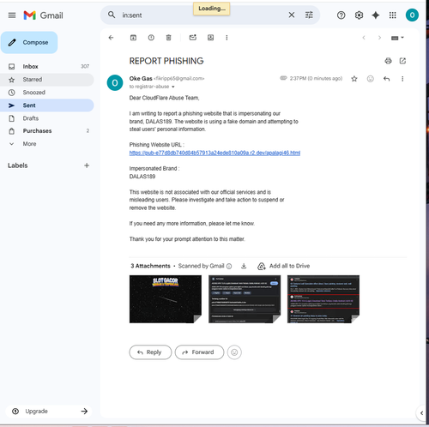Click the Oke Gas sender avatar
This screenshot has height=427, width=429.
115,83
